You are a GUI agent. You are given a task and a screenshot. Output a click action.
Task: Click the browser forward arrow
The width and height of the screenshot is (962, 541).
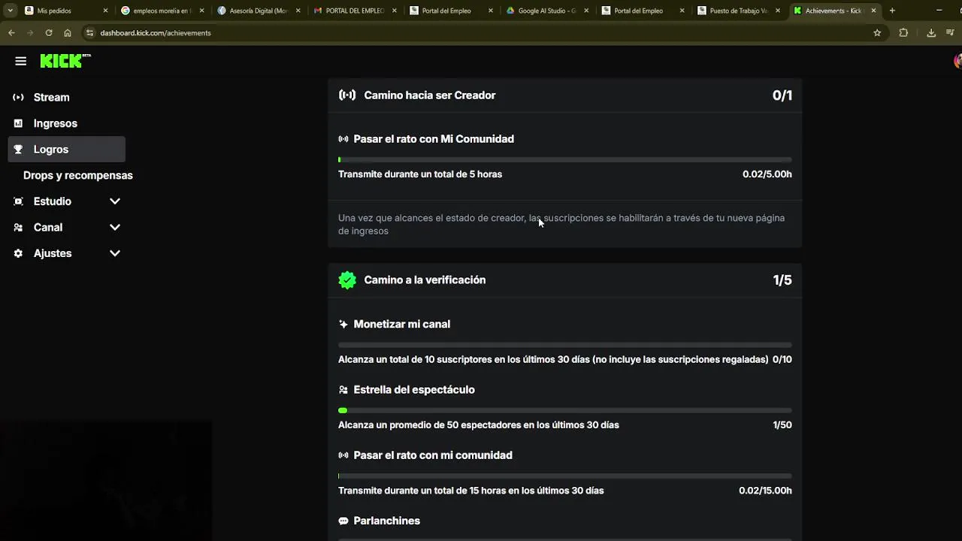[30, 33]
